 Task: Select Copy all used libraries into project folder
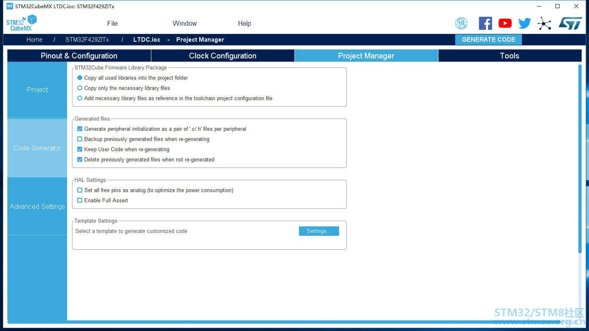(x=80, y=78)
